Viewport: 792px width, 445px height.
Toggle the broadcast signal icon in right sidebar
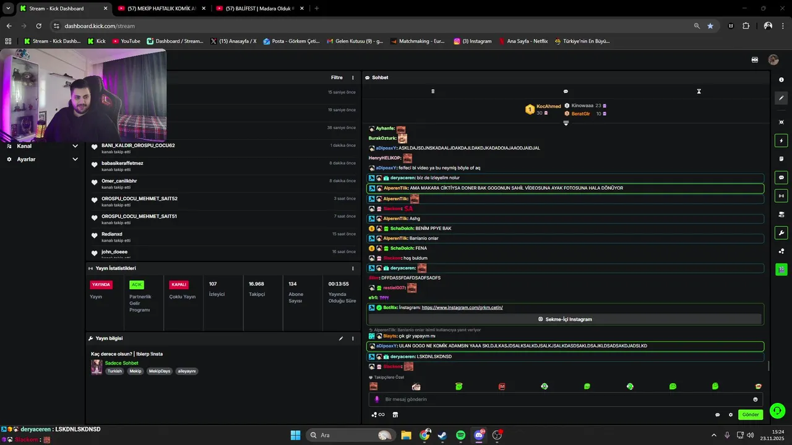(x=781, y=196)
